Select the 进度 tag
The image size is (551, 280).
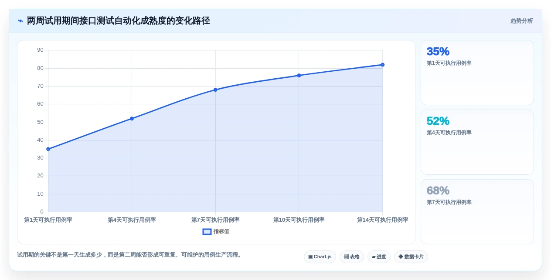(379, 257)
